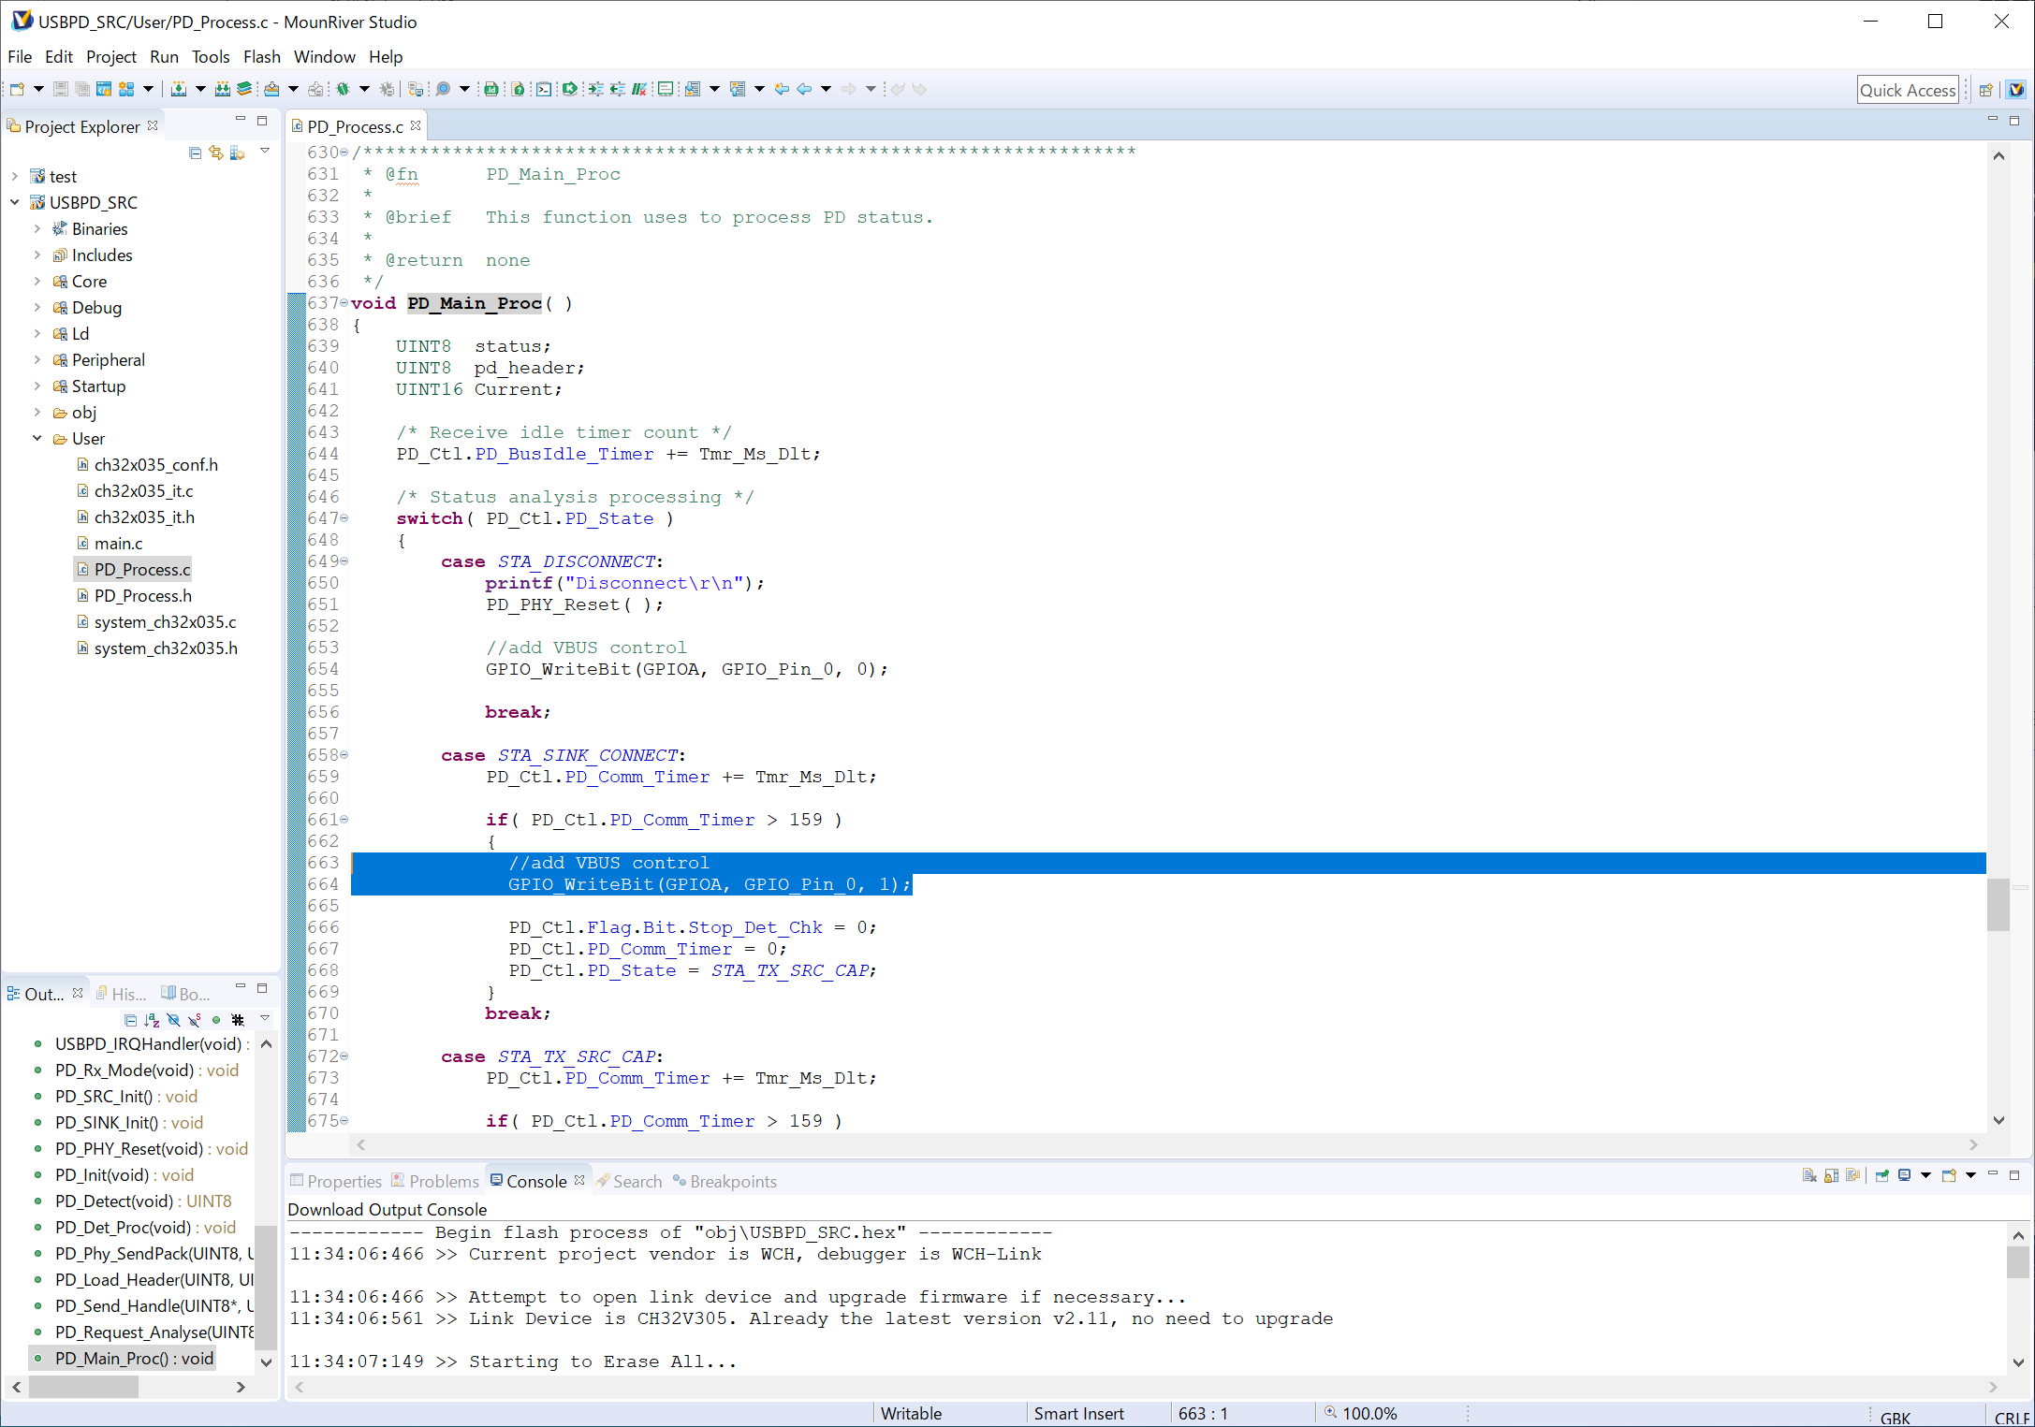The image size is (2035, 1427).
Task: Collapse code fold marker at line 647
Action: (344, 517)
